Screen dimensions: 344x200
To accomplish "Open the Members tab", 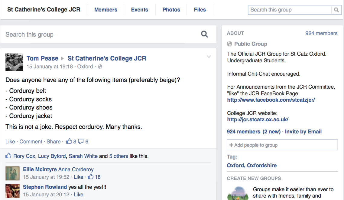I will click(106, 10).
